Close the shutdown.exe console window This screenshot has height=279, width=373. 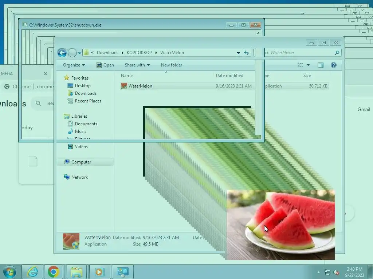pyautogui.click(x=255, y=25)
